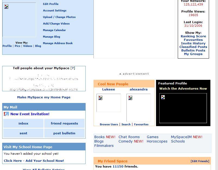Open Comedy section
The image size is (218, 170).
tap(126, 141)
